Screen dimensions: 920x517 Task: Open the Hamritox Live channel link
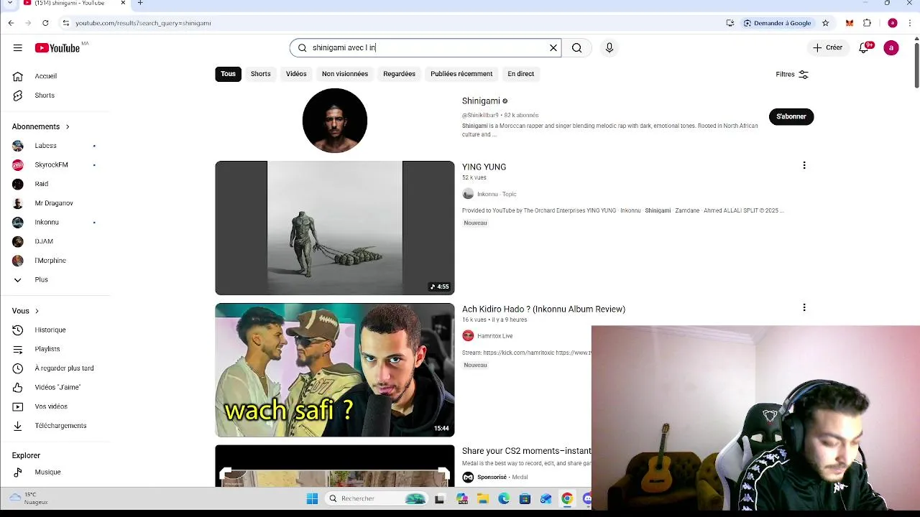click(x=494, y=336)
